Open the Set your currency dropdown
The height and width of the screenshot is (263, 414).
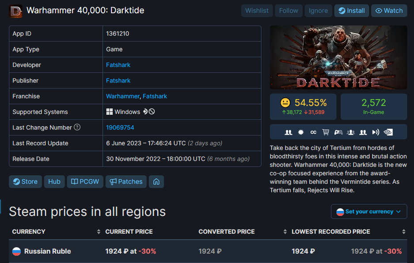pos(369,211)
